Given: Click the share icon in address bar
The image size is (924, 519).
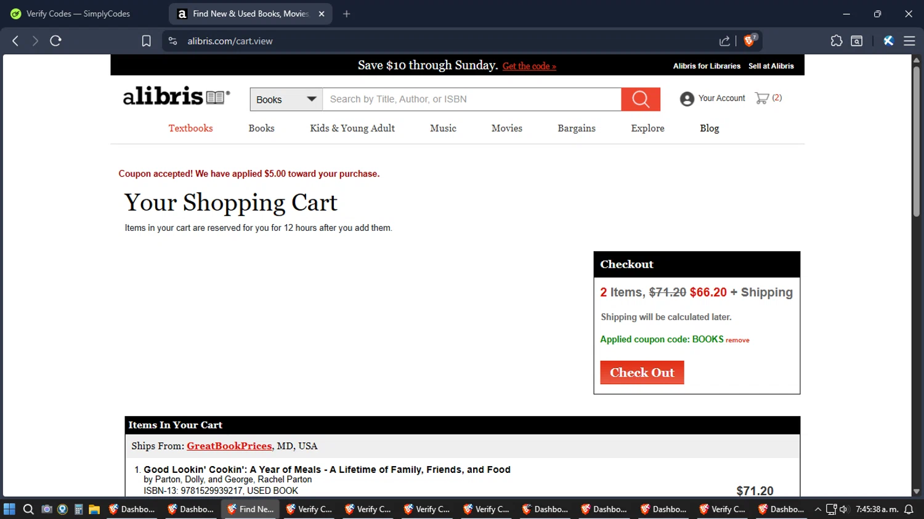Looking at the screenshot, I should 724,41.
